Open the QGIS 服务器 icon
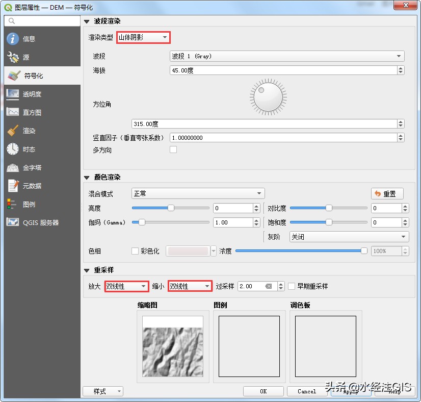This screenshot has height=402, width=421. coord(12,222)
